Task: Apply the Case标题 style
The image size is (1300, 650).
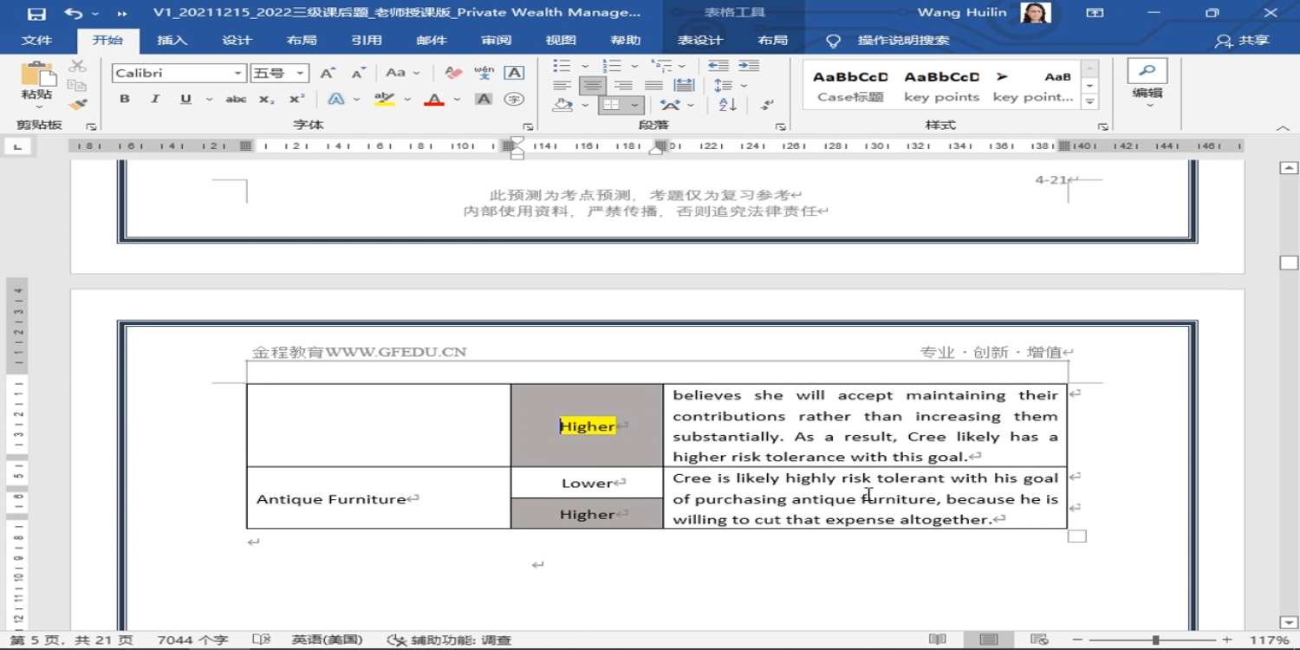Action: [850, 85]
